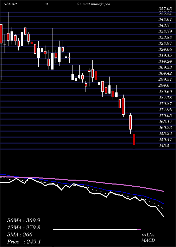Click the 260.23 price axis label
Screen dimensions: 176x247
[165, 128]
